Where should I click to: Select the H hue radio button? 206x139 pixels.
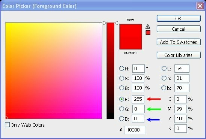tap(121, 68)
